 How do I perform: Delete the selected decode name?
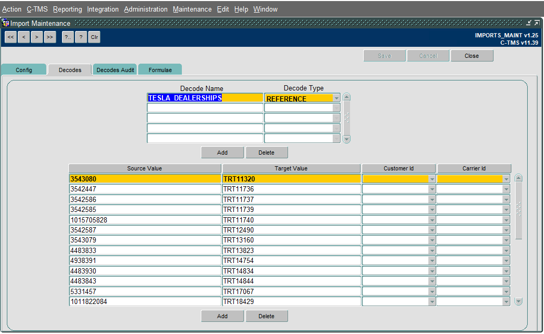tap(266, 153)
